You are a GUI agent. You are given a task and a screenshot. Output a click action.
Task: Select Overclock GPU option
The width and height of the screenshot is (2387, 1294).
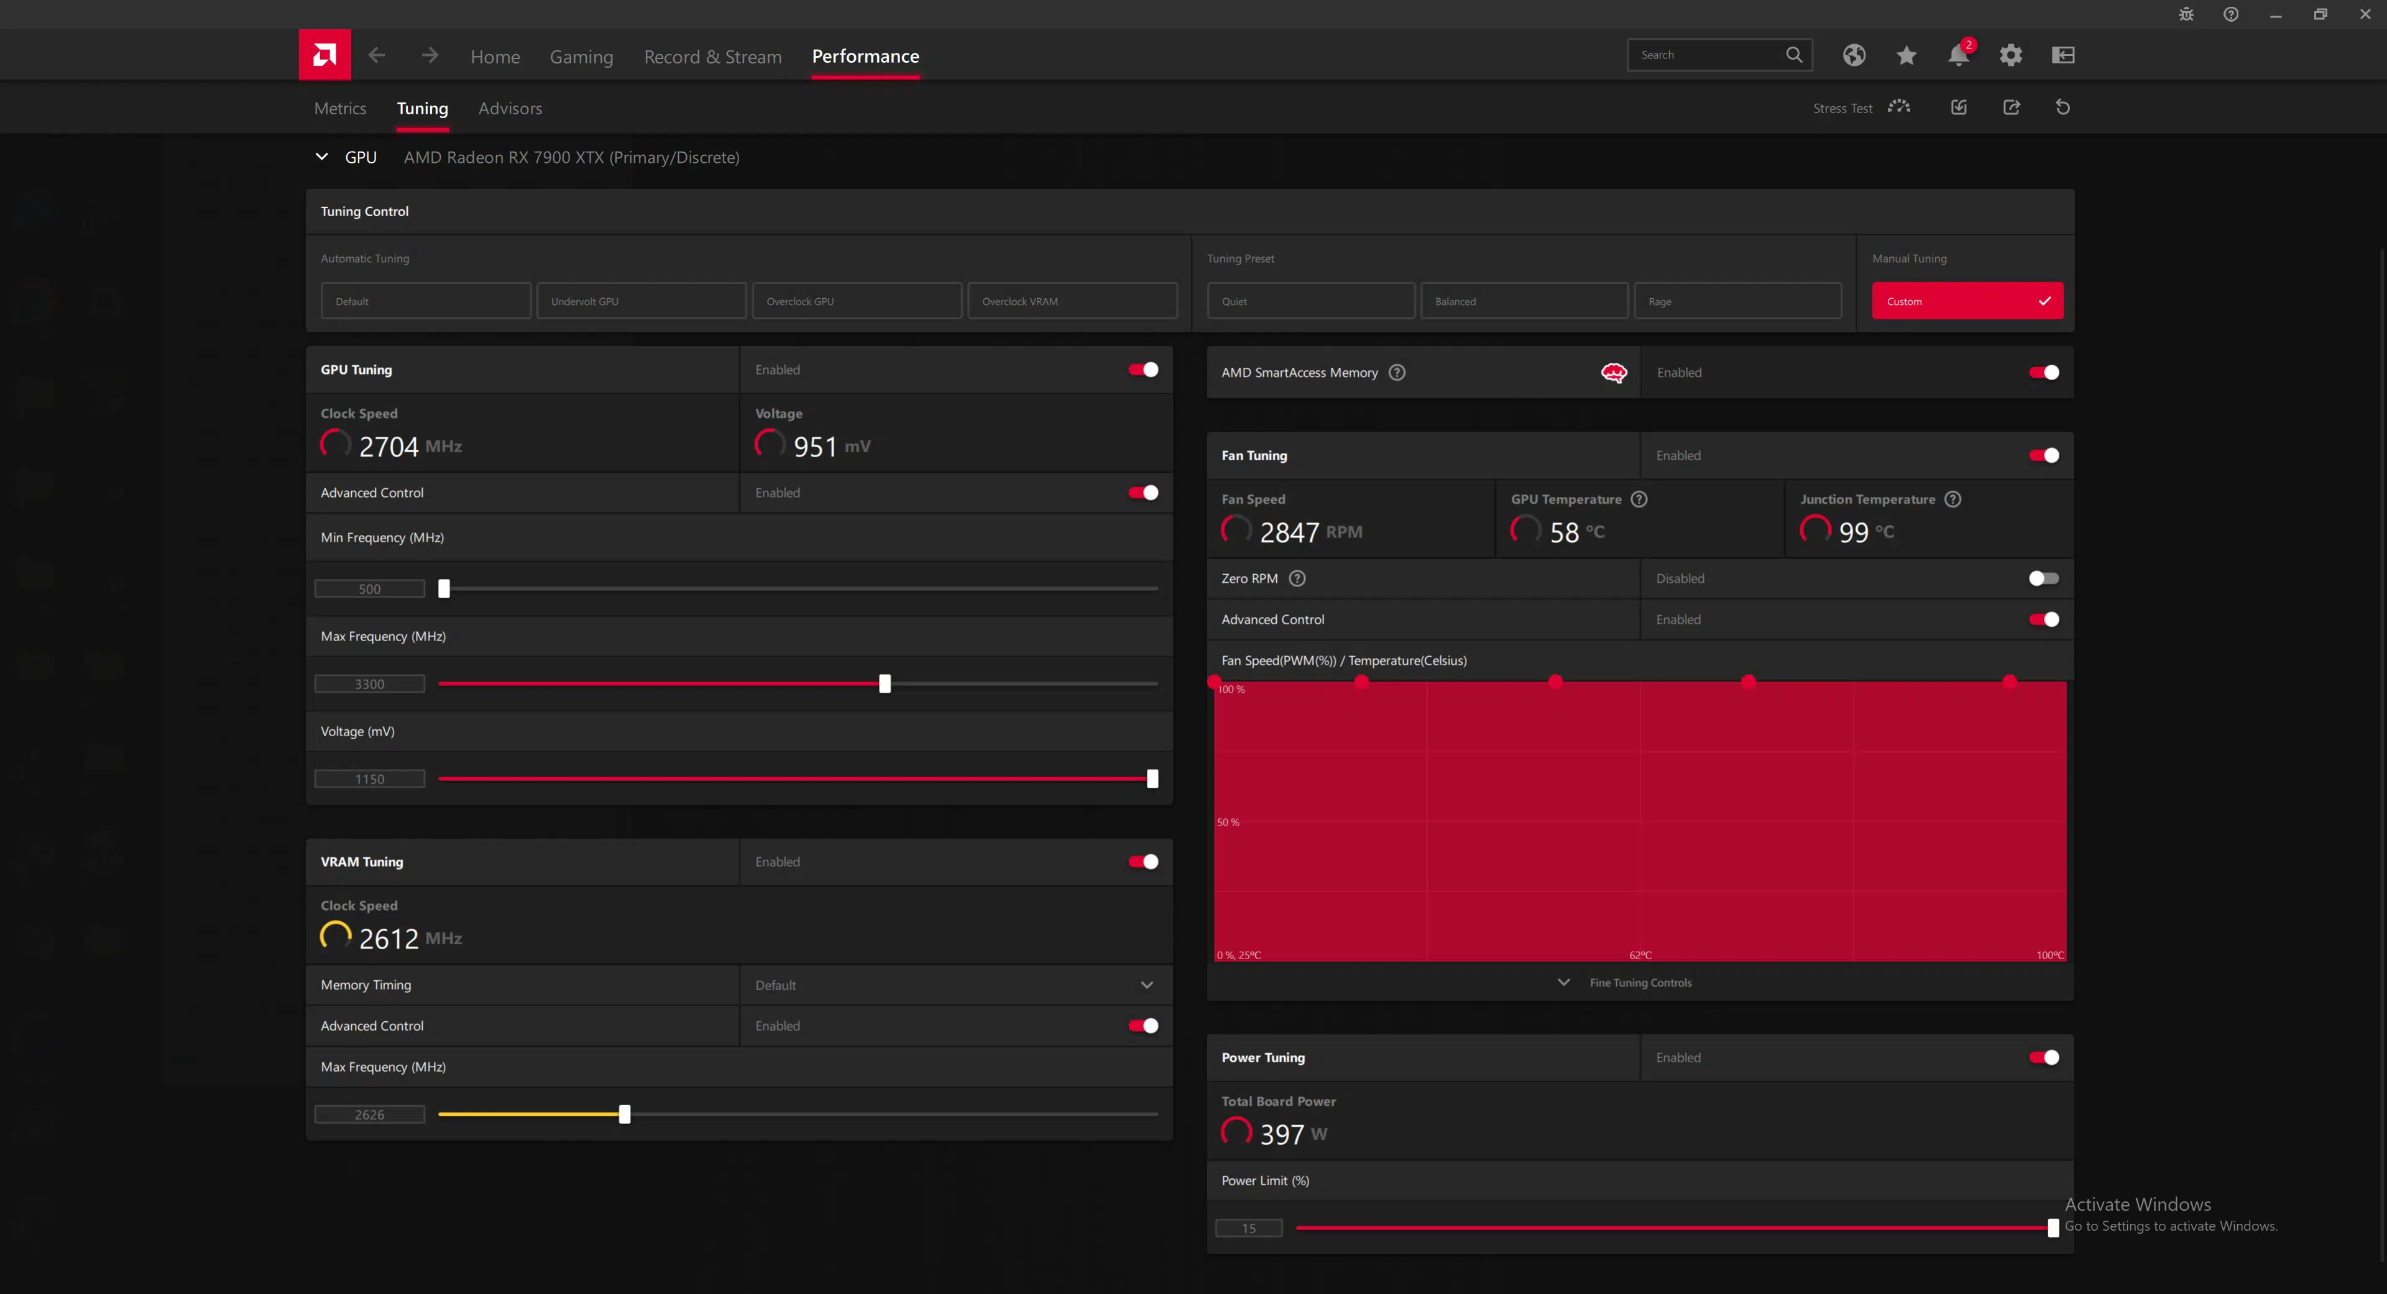(x=856, y=301)
